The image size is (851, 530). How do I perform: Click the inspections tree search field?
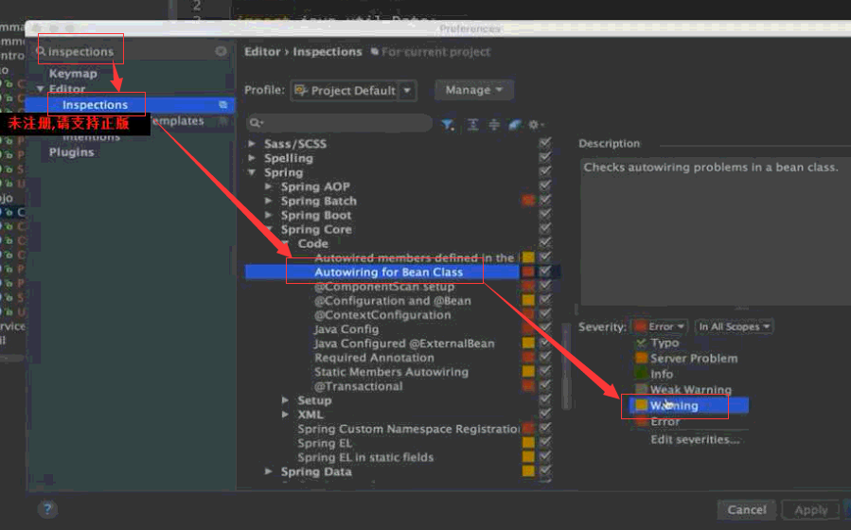(340, 123)
